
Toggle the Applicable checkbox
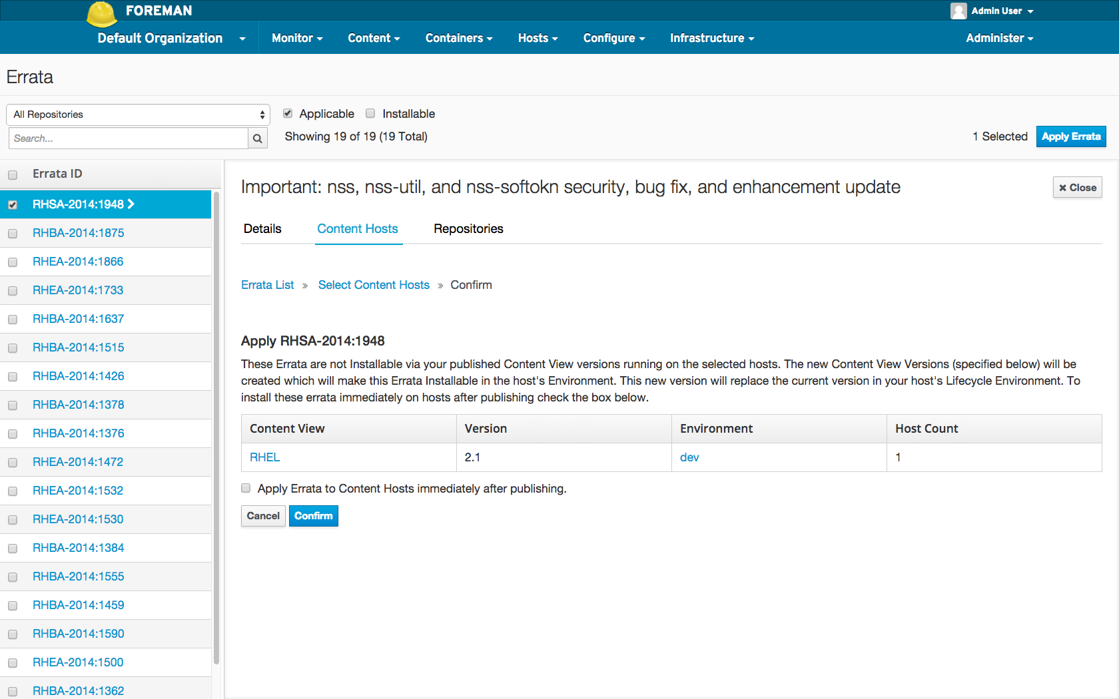click(x=288, y=113)
